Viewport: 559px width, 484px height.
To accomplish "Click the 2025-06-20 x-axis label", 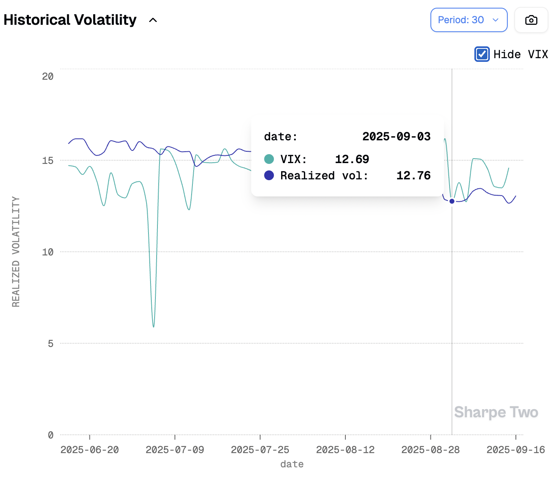I will tap(90, 449).
